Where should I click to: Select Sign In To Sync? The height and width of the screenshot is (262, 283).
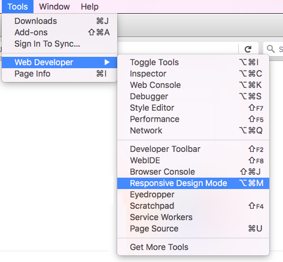59,44
